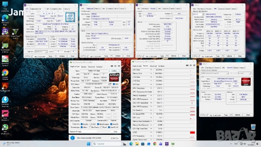Open the hamburger menu in the GPU-Z Sensors window
The width and height of the screenshot is (261, 147).
click(x=194, y=65)
